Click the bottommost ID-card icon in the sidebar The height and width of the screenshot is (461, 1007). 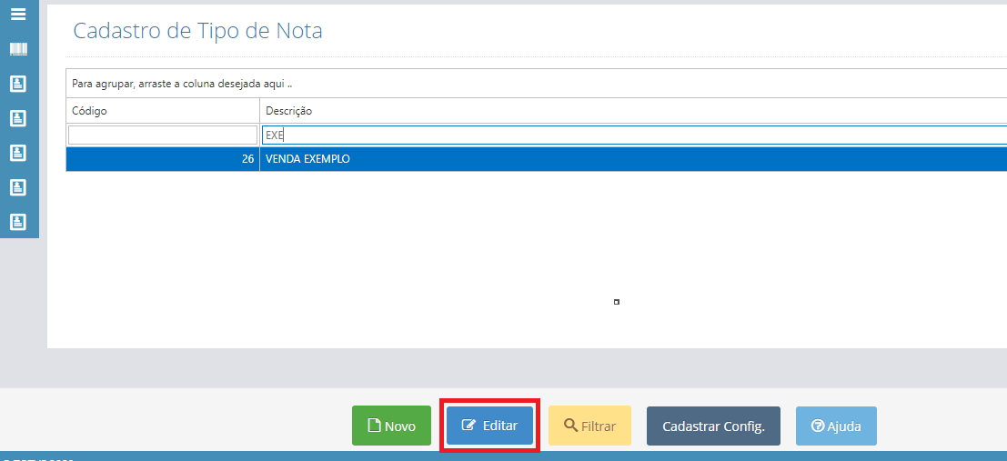point(18,222)
